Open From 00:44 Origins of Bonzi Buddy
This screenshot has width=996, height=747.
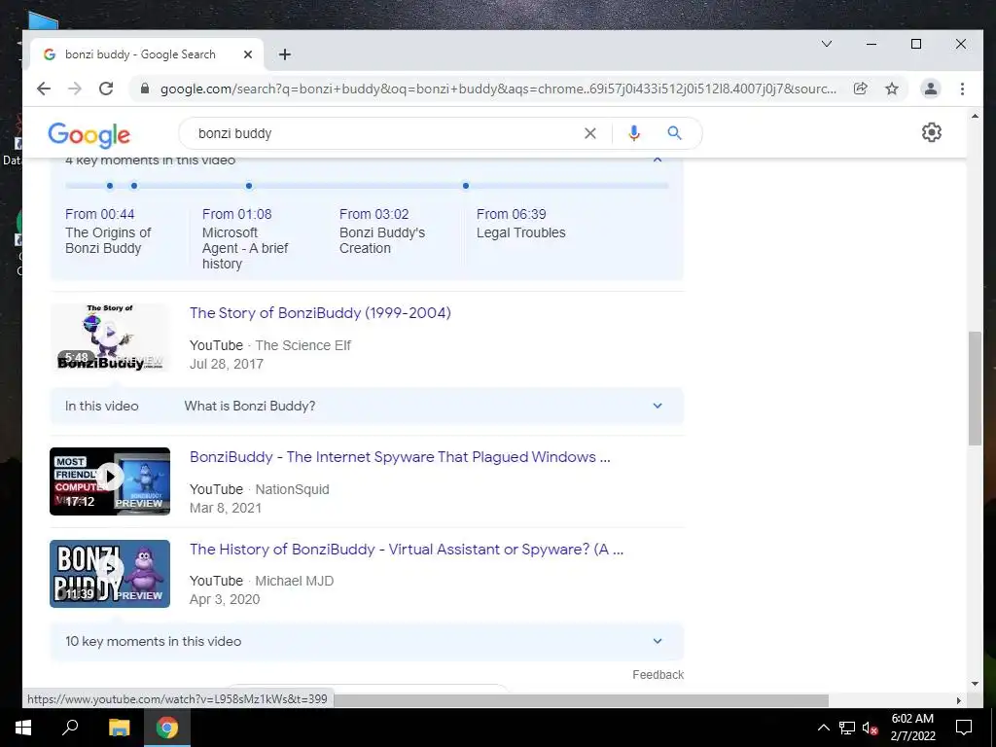click(x=108, y=231)
